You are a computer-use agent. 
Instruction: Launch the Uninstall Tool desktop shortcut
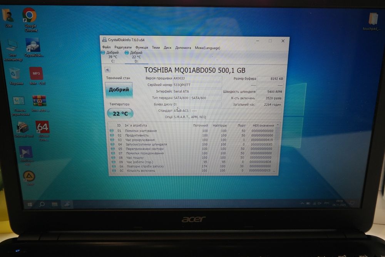point(23,129)
